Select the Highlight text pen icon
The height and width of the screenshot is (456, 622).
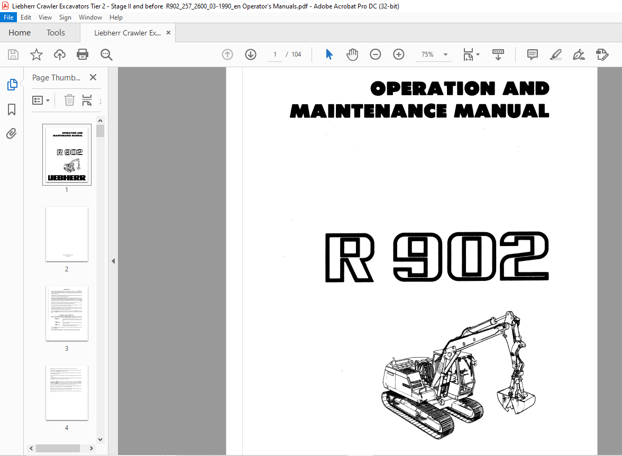point(556,54)
